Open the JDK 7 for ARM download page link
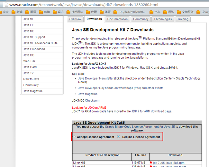 point(152,111)
